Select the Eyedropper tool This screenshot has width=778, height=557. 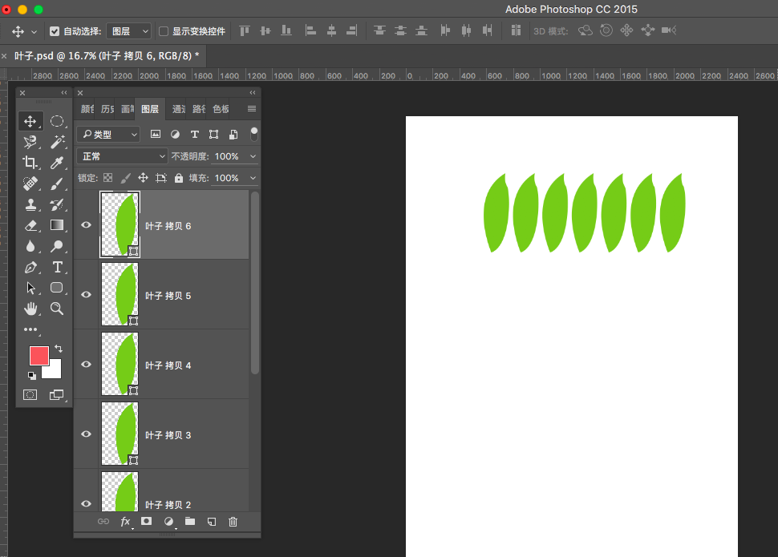[57, 163]
